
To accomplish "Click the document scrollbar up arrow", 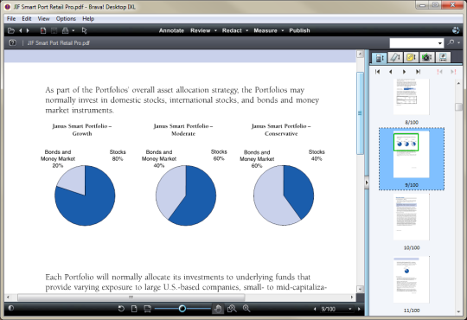I will pyautogui.click(x=360, y=54).
